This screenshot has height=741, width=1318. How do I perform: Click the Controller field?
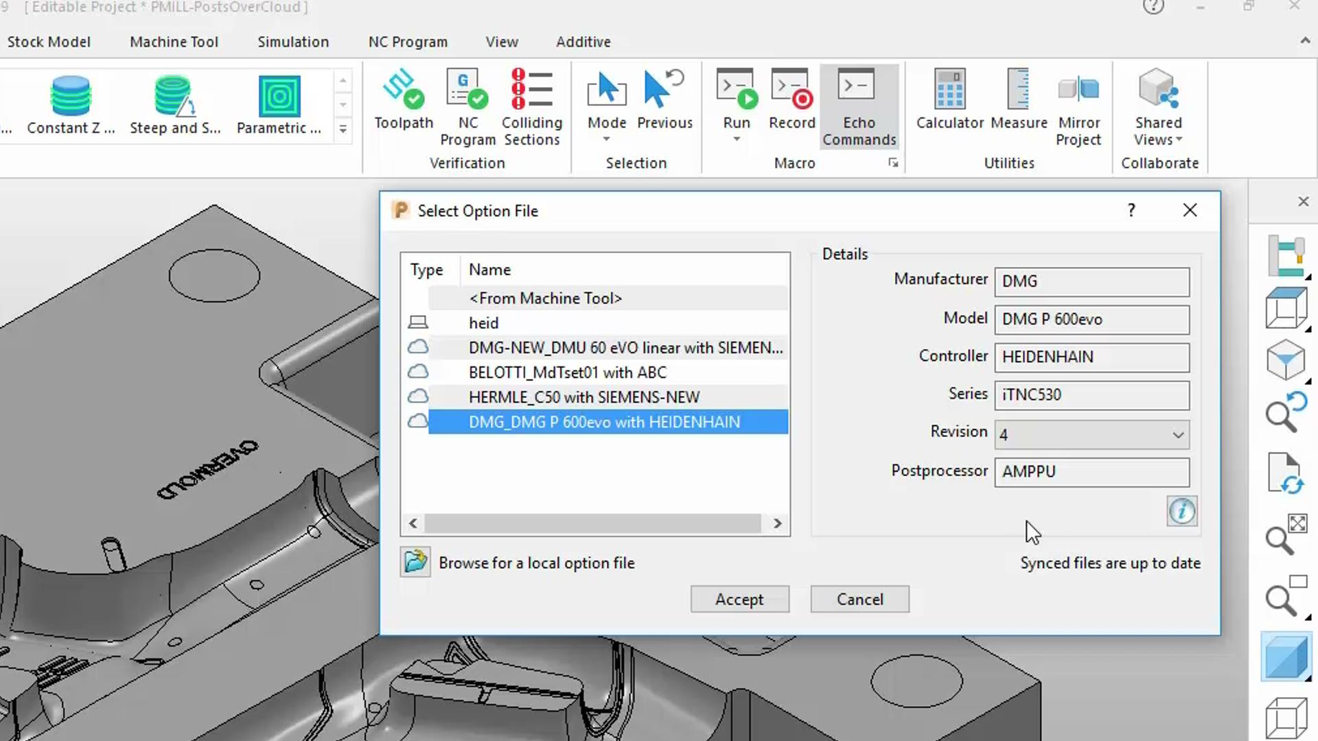point(1091,357)
